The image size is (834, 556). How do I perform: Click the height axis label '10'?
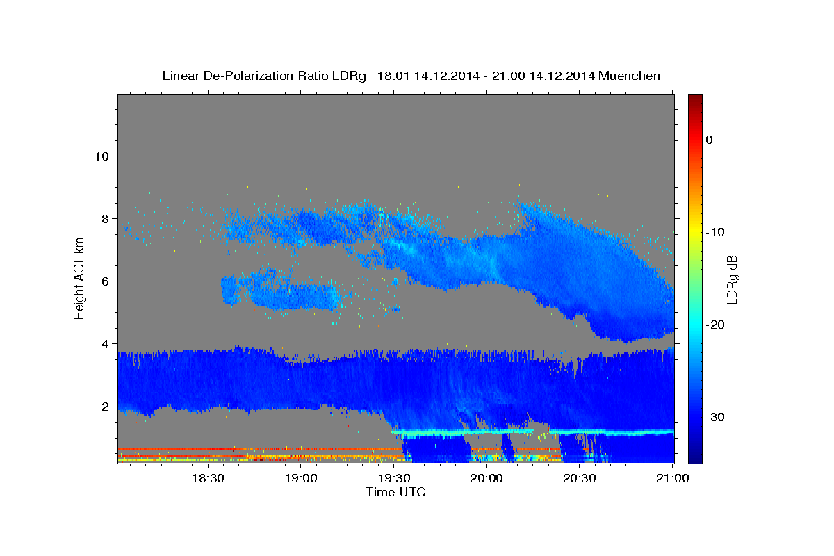point(101,156)
